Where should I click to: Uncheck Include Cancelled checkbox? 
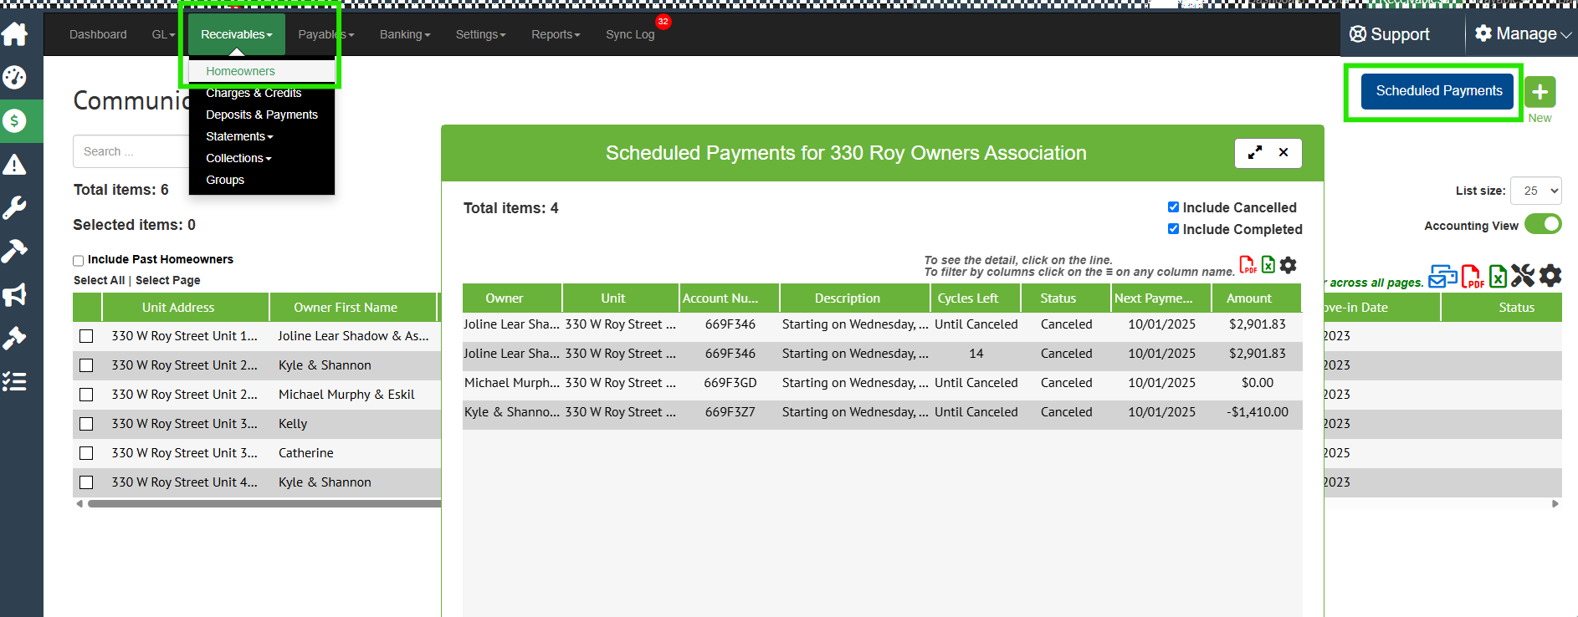point(1173,207)
